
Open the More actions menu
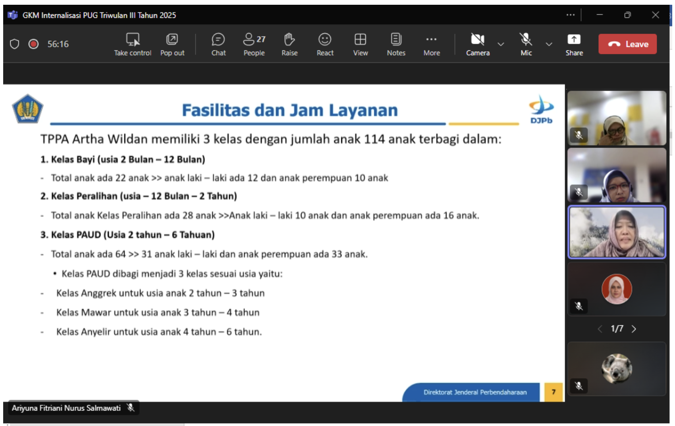[431, 44]
